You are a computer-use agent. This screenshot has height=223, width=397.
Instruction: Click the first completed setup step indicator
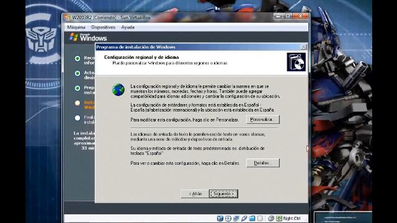pyautogui.click(x=78, y=58)
